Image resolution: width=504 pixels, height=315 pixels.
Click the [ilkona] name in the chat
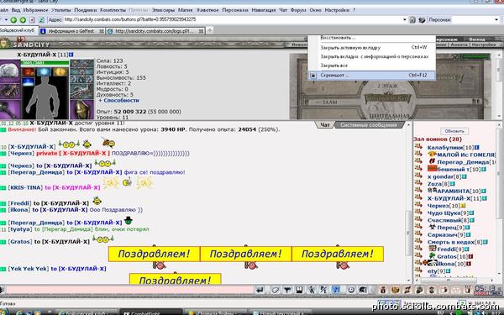tap(19, 210)
